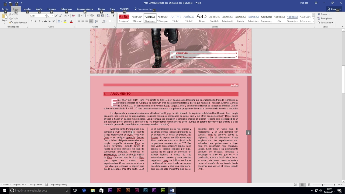
Task: Switch to print layout view
Action: click(302, 185)
